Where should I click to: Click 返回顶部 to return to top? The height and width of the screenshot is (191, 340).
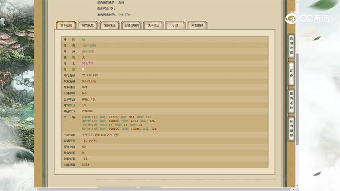(x=291, y=128)
